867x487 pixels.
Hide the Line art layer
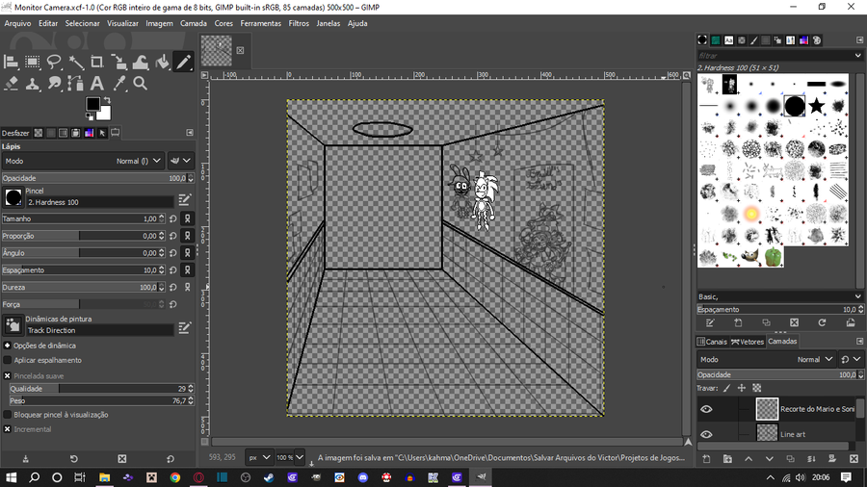tap(707, 434)
